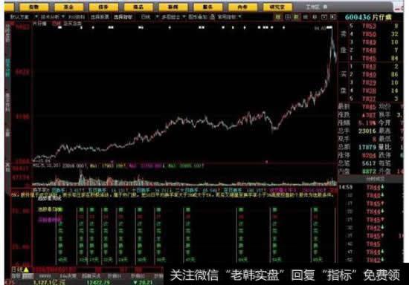Screen dimensions: 409x285
Task: Click the 600436 片仔癀 stock title
Action: pyautogui.click(x=368, y=17)
